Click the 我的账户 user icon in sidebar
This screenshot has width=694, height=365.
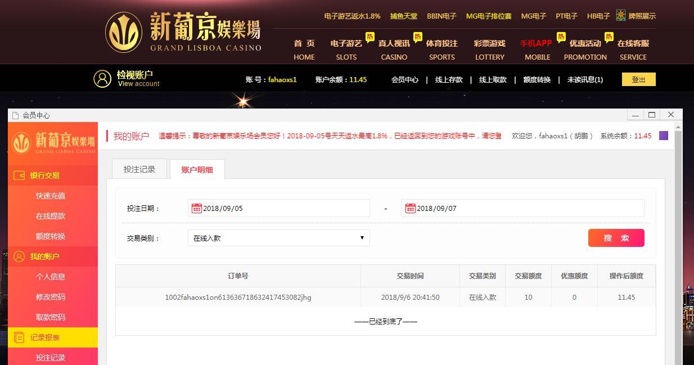(19, 256)
